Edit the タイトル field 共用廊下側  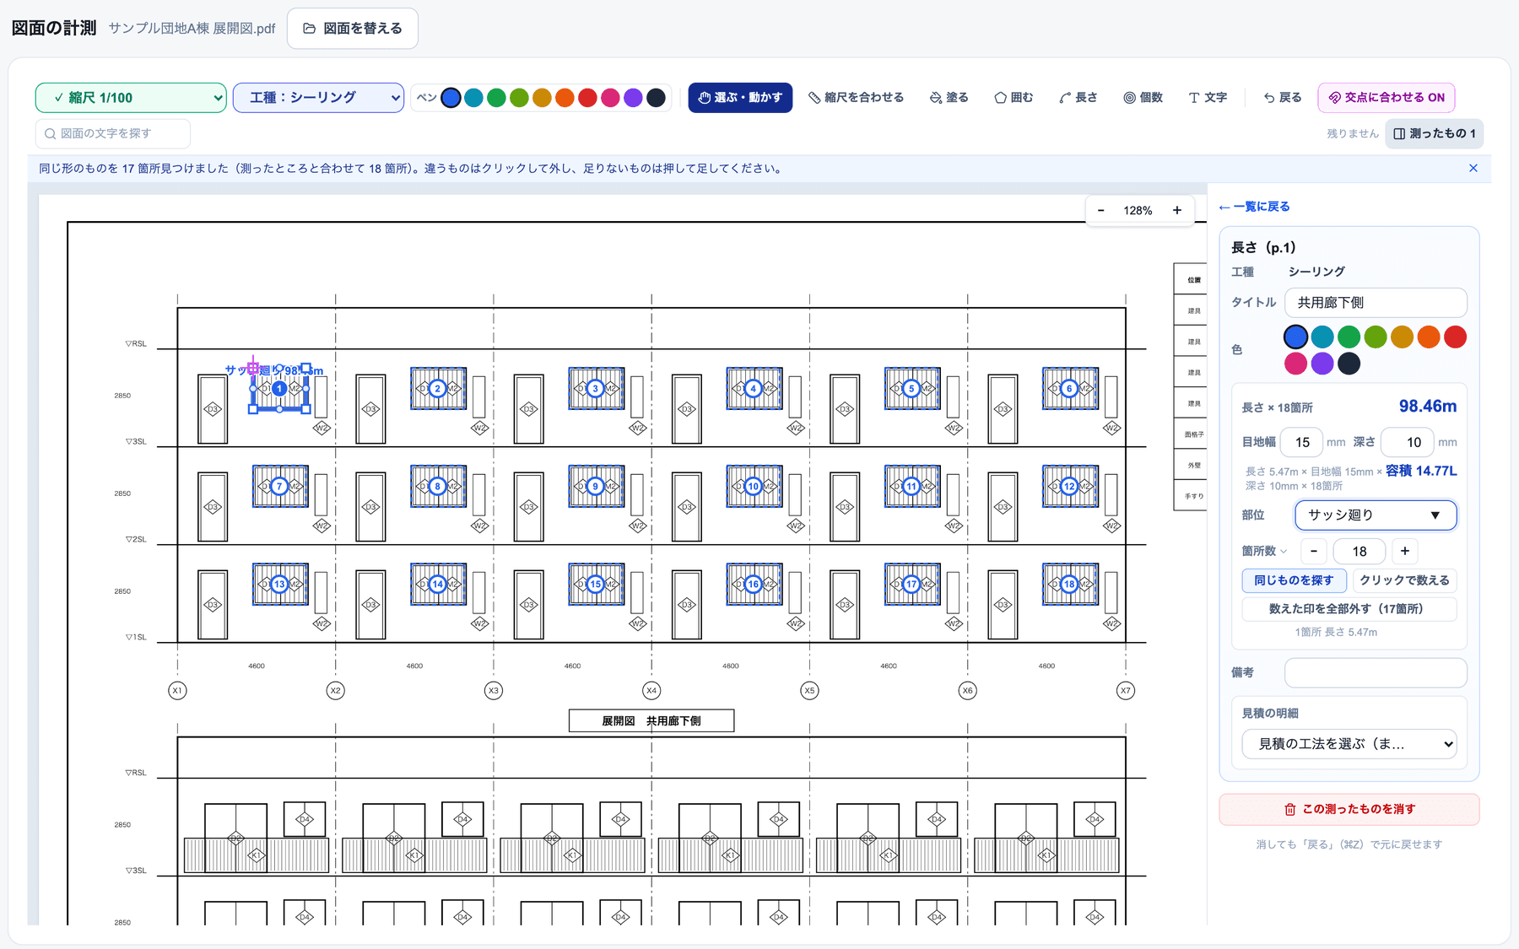tap(1376, 303)
